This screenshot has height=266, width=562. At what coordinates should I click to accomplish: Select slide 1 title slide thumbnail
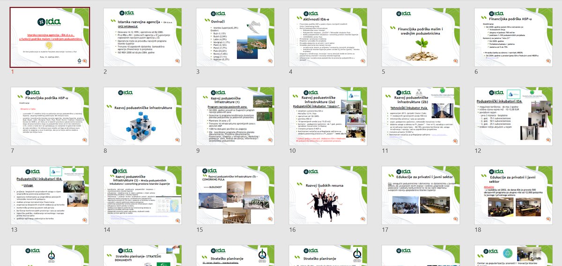[x=50, y=37]
